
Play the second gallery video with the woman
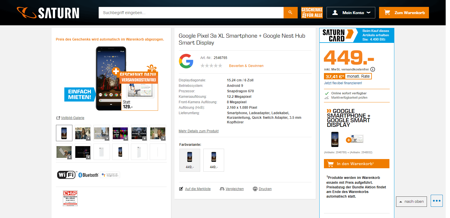tap(83, 133)
